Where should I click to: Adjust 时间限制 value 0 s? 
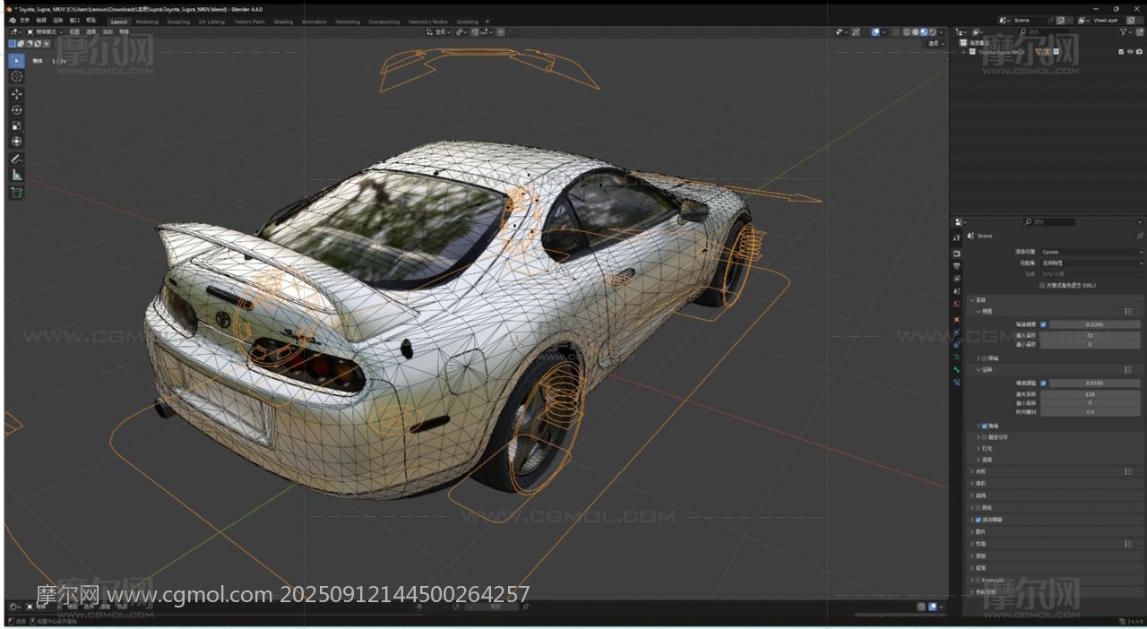coord(1090,412)
